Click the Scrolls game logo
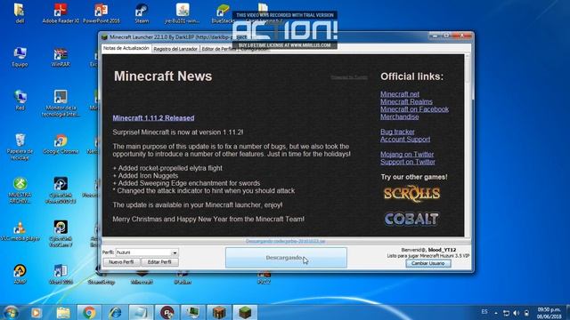Image resolution: width=570 pixels, height=320 pixels. pyautogui.click(x=411, y=194)
